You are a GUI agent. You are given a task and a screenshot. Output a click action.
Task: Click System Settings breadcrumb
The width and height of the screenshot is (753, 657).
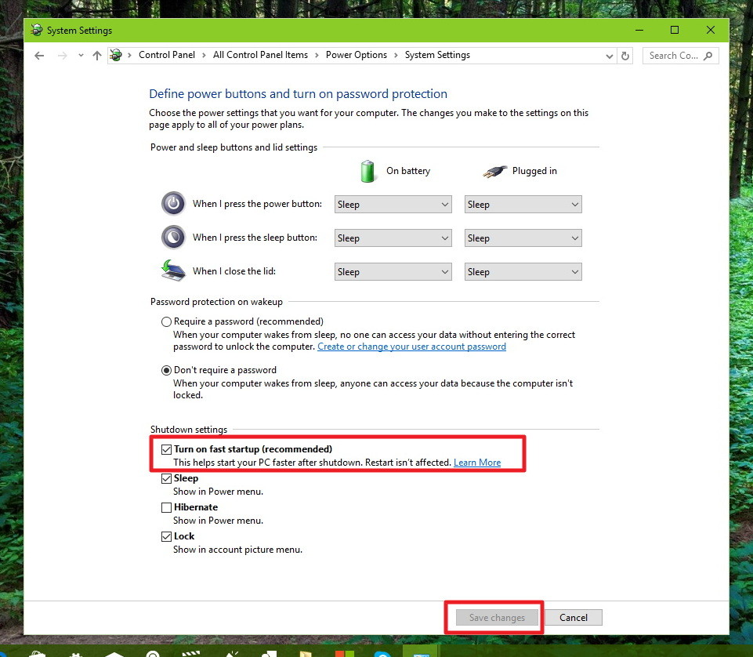[437, 55]
